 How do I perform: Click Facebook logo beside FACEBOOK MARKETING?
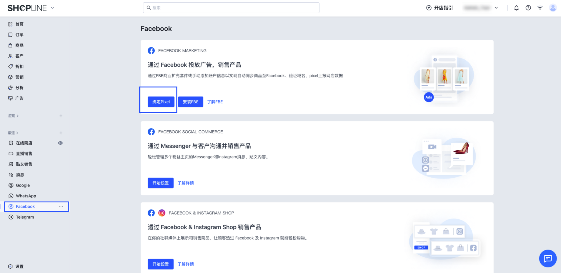(151, 51)
